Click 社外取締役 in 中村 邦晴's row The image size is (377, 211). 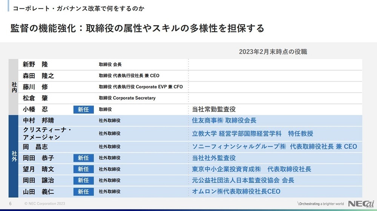click(110, 121)
